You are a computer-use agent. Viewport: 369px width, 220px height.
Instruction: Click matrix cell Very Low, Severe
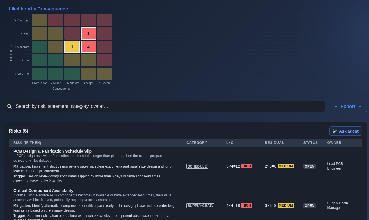(105, 74)
